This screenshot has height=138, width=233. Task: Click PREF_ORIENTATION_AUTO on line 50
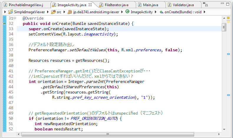click(x=94, y=118)
